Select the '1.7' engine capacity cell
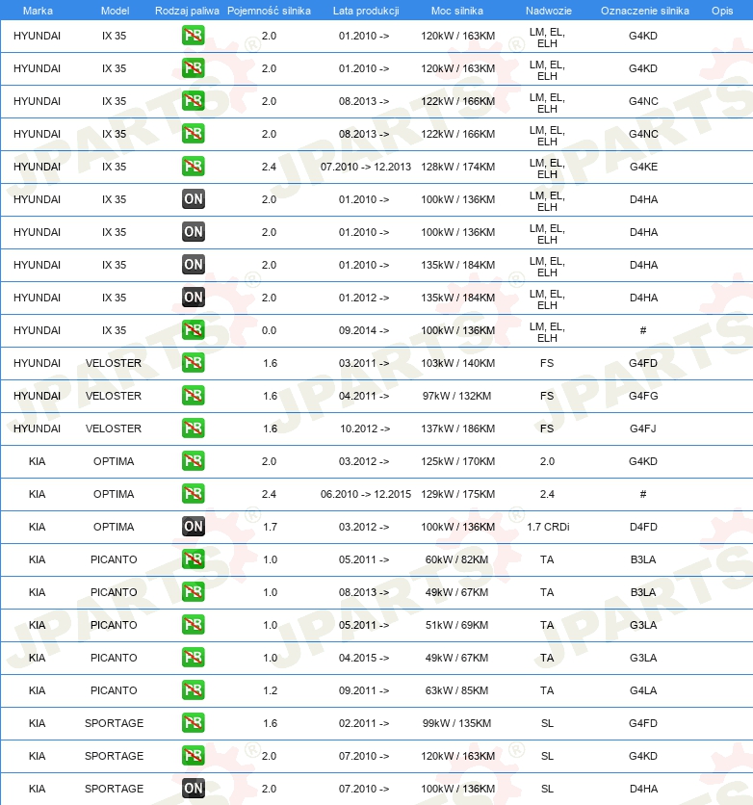Image resolution: width=753 pixels, height=805 pixels. [270, 527]
